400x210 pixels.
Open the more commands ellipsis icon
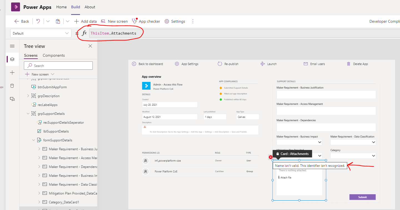(193, 21)
